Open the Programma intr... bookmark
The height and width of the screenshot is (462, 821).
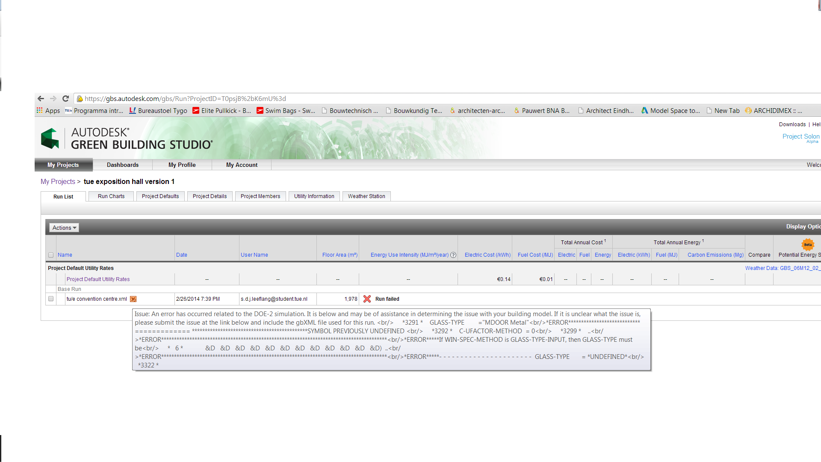pos(94,110)
